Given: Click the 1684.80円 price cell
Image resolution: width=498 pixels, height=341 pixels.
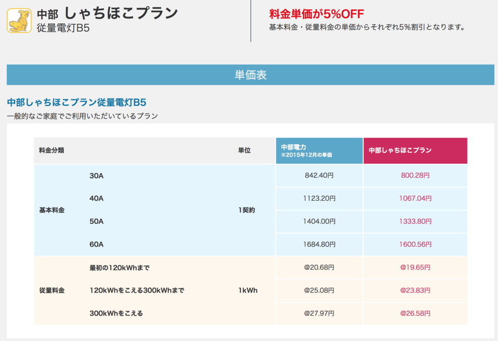Looking at the screenshot, I should [x=319, y=244].
